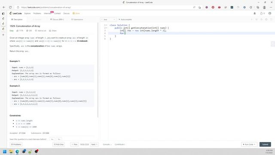Open the LeetCode profile avatar icon
Viewport: 275px width, 155px height.
tap(270, 13)
